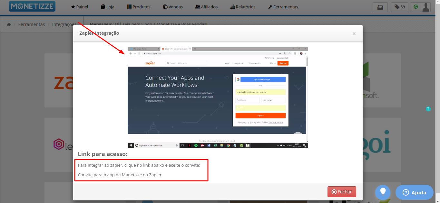Open the Loja menu
Screen dimensions: 440x203
107,7
